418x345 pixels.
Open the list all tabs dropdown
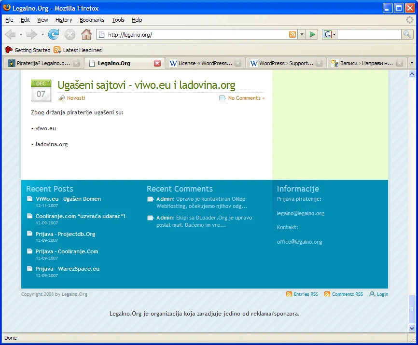[x=412, y=63]
